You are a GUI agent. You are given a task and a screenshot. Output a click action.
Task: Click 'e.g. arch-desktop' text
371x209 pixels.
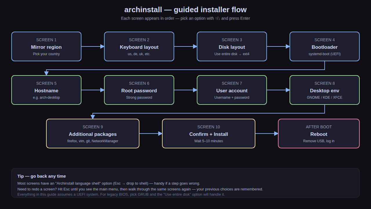click(46, 98)
